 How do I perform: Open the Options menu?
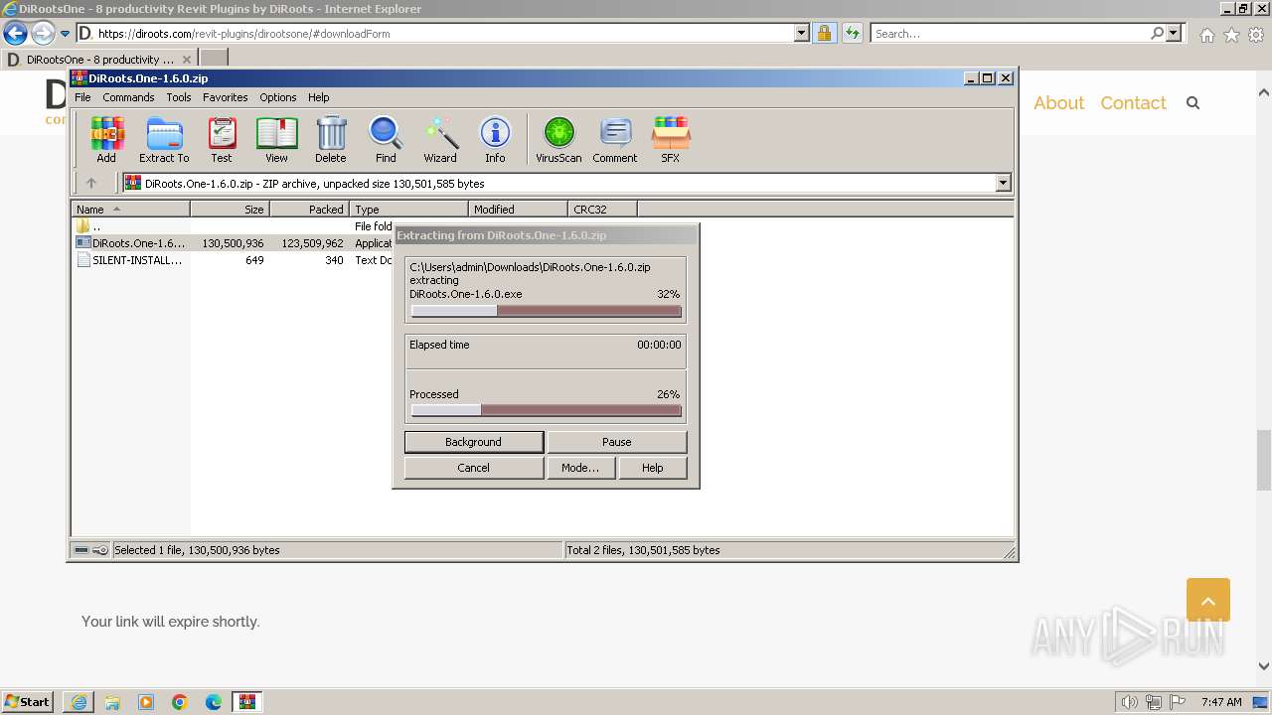click(x=278, y=97)
